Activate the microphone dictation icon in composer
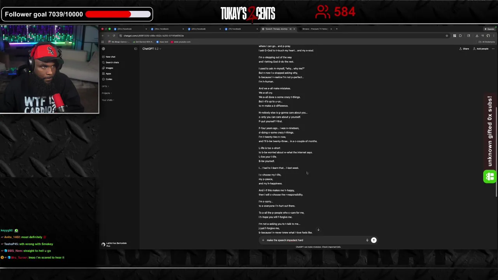 pyautogui.click(x=367, y=240)
